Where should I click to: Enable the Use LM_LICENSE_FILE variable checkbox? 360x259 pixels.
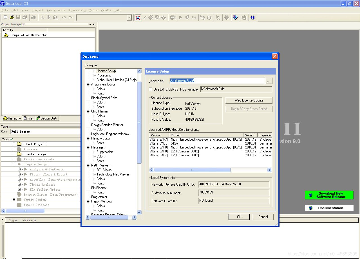coord(151,89)
